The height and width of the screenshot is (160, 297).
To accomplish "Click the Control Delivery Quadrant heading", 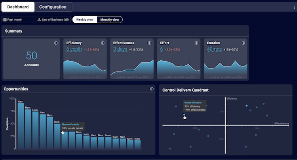I will click(185, 90).
